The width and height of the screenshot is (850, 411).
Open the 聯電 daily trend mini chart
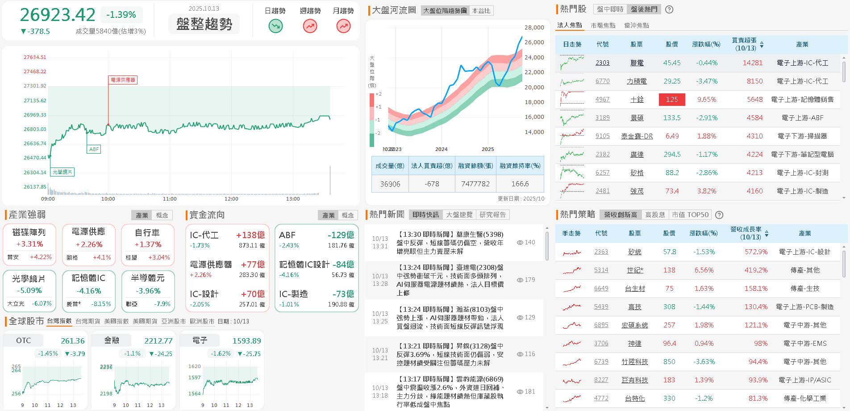point(572,63)
